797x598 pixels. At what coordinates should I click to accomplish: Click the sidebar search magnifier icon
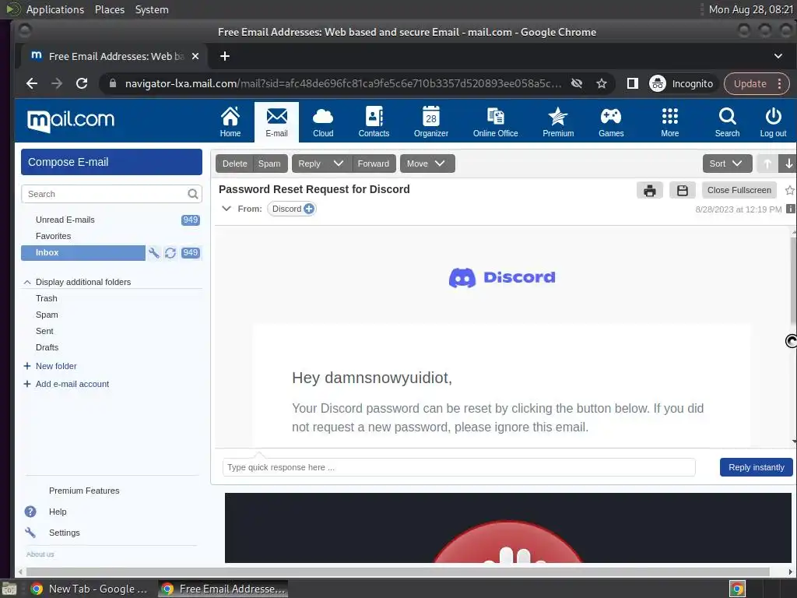(x=193, y=194)
